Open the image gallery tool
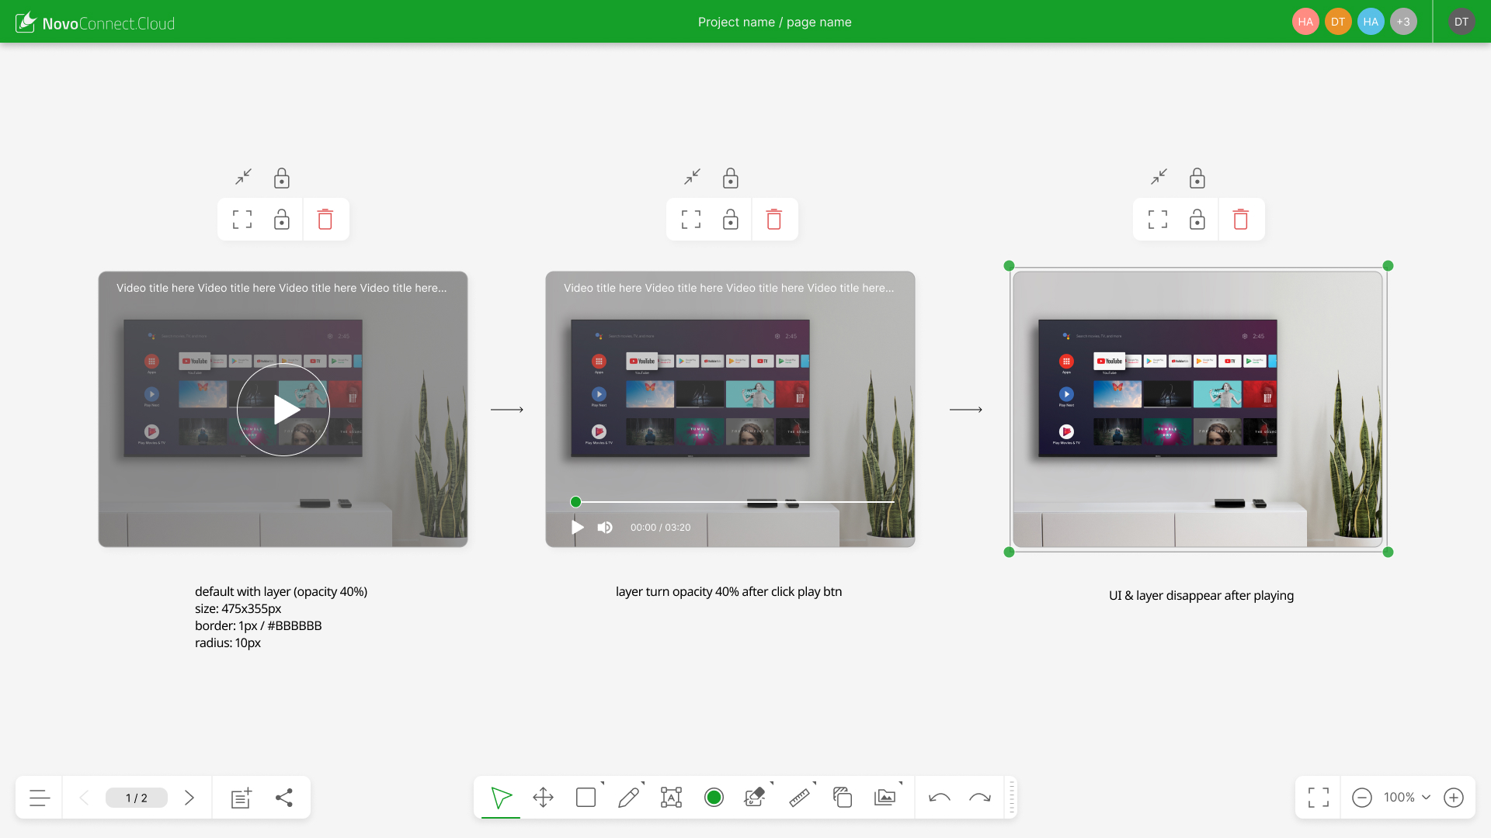The image size is (1491, 838). point(885,798)
